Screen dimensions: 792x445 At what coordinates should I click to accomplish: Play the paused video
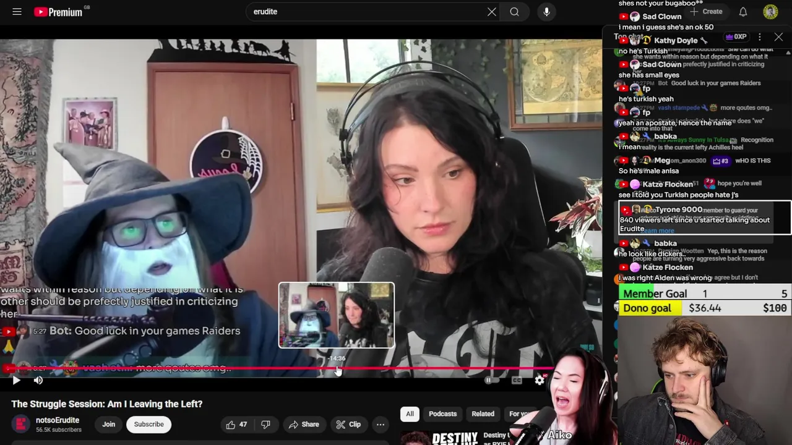[x=16, y=380]
